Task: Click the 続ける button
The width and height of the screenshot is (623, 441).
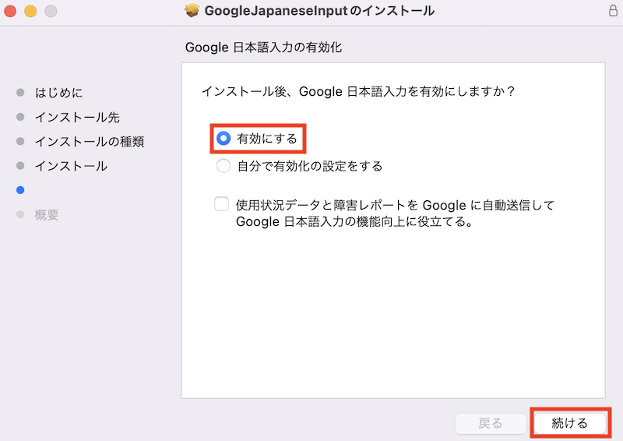Action: [570, 423]
